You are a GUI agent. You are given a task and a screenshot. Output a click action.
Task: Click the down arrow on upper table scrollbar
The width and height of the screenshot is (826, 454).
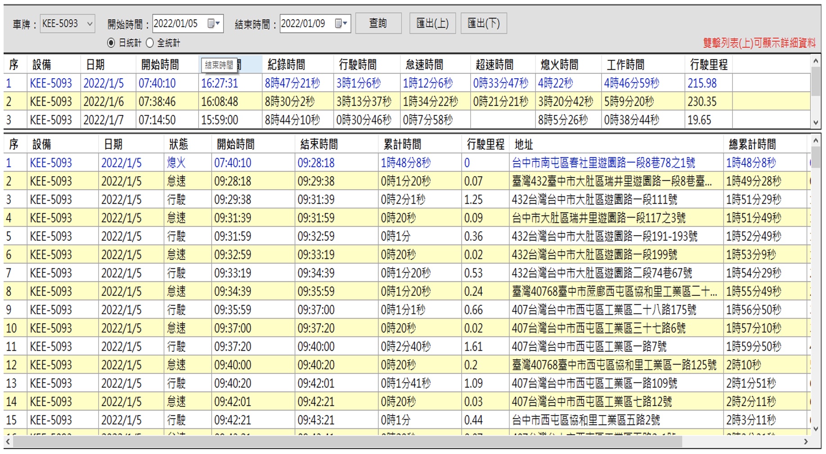pos(816,121)
